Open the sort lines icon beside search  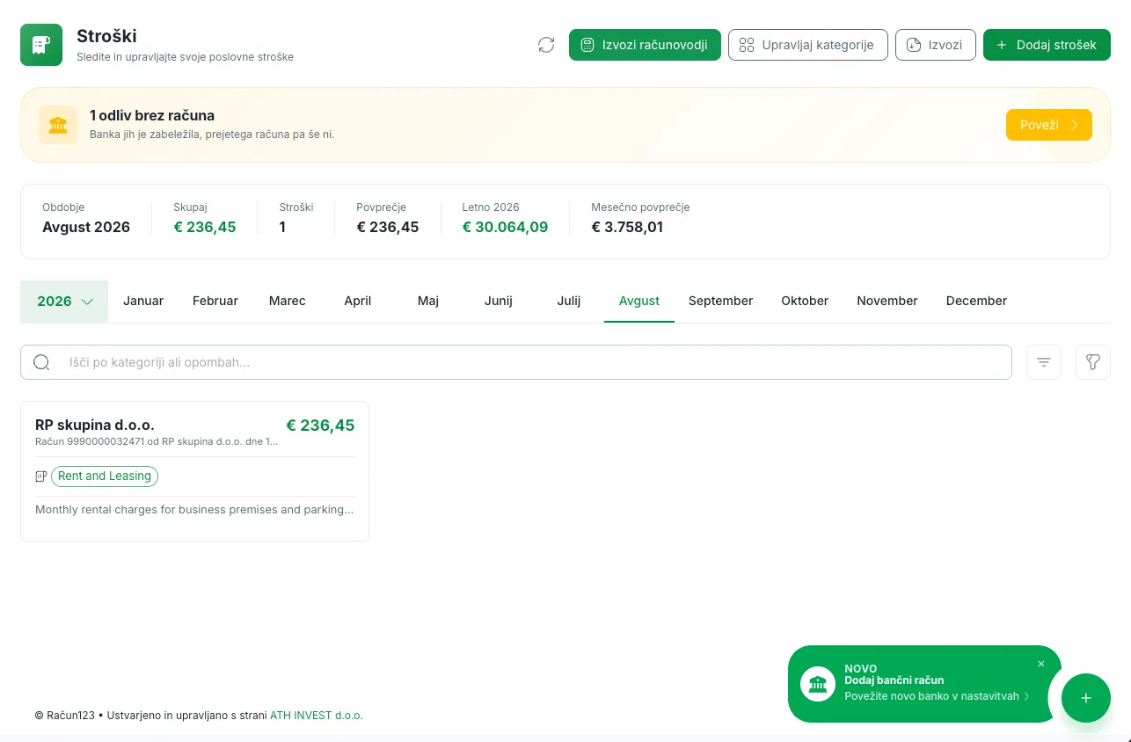pyautogui.click(x=1044, y=362)
